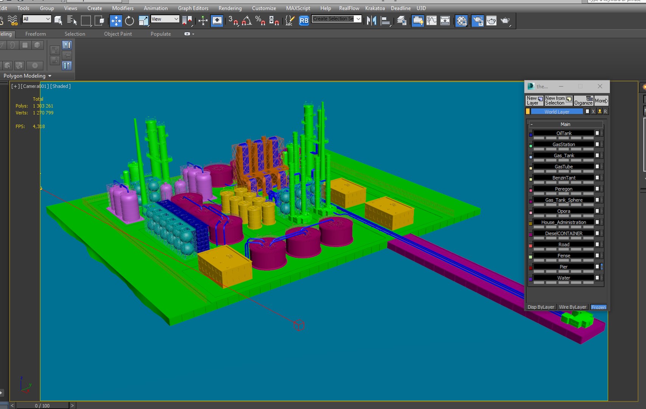Click the Select Object arrow tool

tap(58, 20)
